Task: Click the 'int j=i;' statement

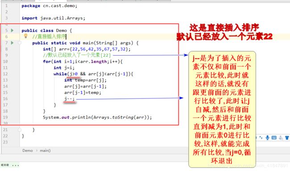Action: [64, 68]
